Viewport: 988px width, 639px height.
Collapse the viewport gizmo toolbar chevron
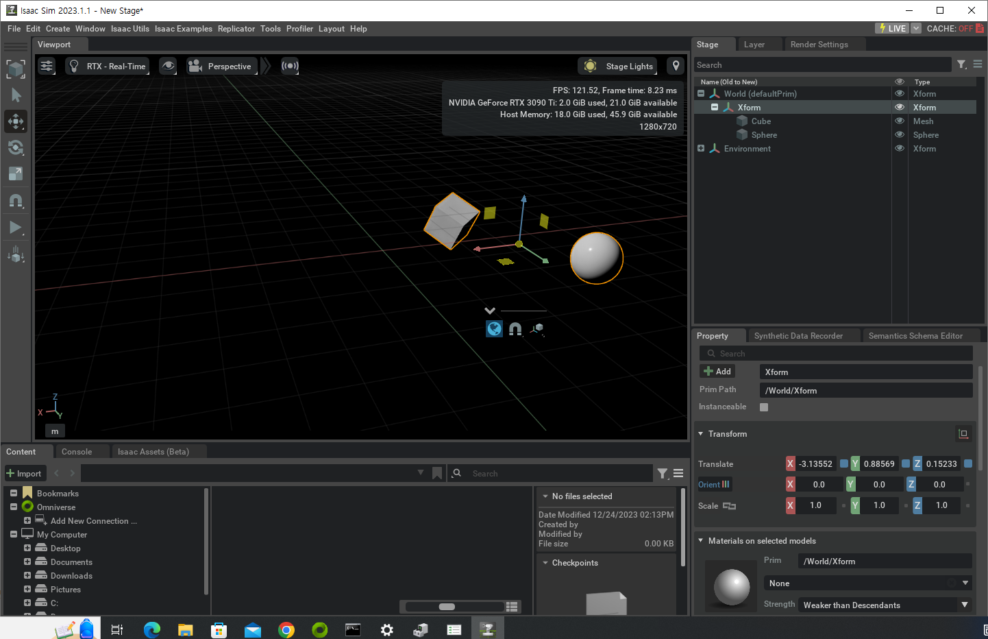point(490,311)
